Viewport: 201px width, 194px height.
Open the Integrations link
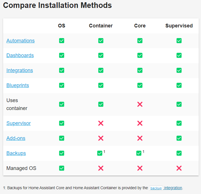20,70
